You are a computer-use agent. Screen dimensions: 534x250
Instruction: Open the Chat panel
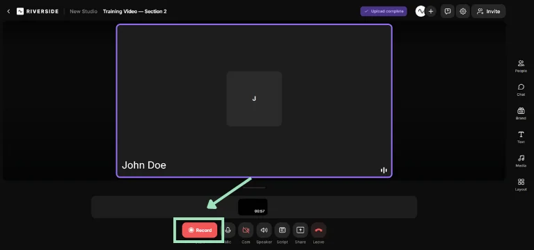tap(521, 90)
